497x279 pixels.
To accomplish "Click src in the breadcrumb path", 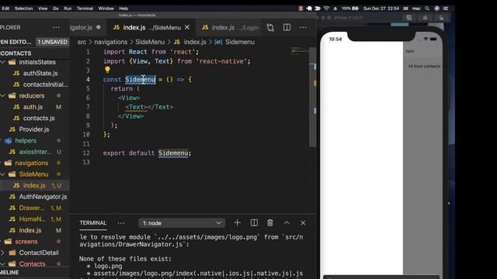I will (x=82, y=42).
